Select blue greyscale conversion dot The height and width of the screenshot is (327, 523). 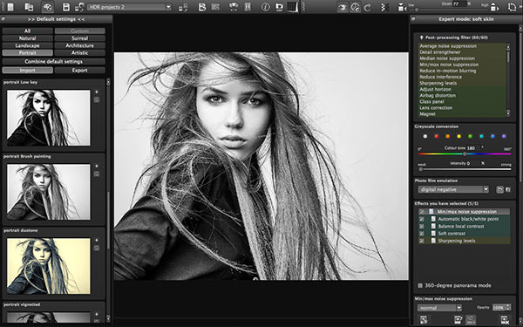click(493, 137)
